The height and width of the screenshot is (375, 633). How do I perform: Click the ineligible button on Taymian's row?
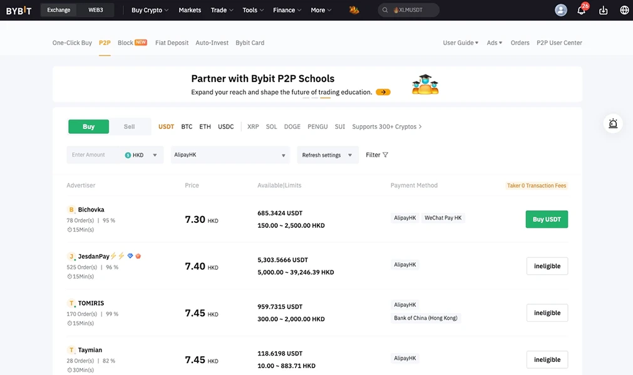coord(547,359)
